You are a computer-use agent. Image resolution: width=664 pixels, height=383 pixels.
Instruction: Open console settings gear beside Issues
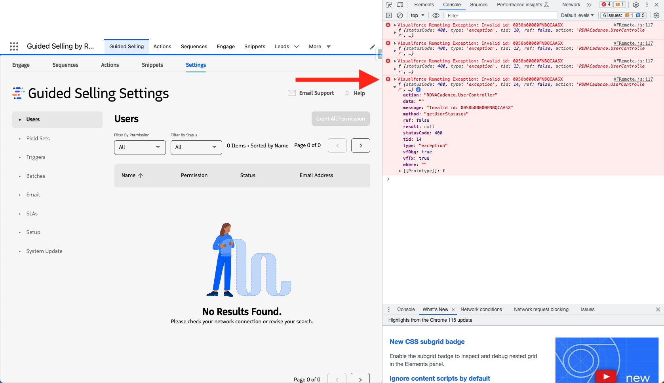pyautogui.click(x=656, y=15)
